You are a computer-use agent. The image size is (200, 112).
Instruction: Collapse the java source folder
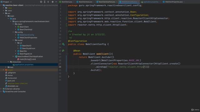click(8, 19)
